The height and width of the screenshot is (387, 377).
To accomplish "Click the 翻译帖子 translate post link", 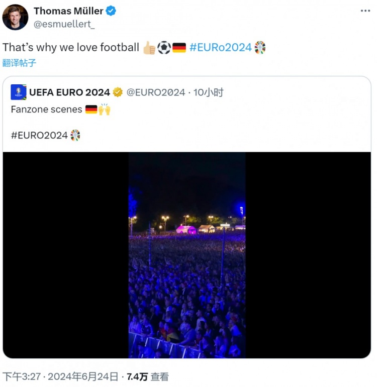I will coord(19,63).
